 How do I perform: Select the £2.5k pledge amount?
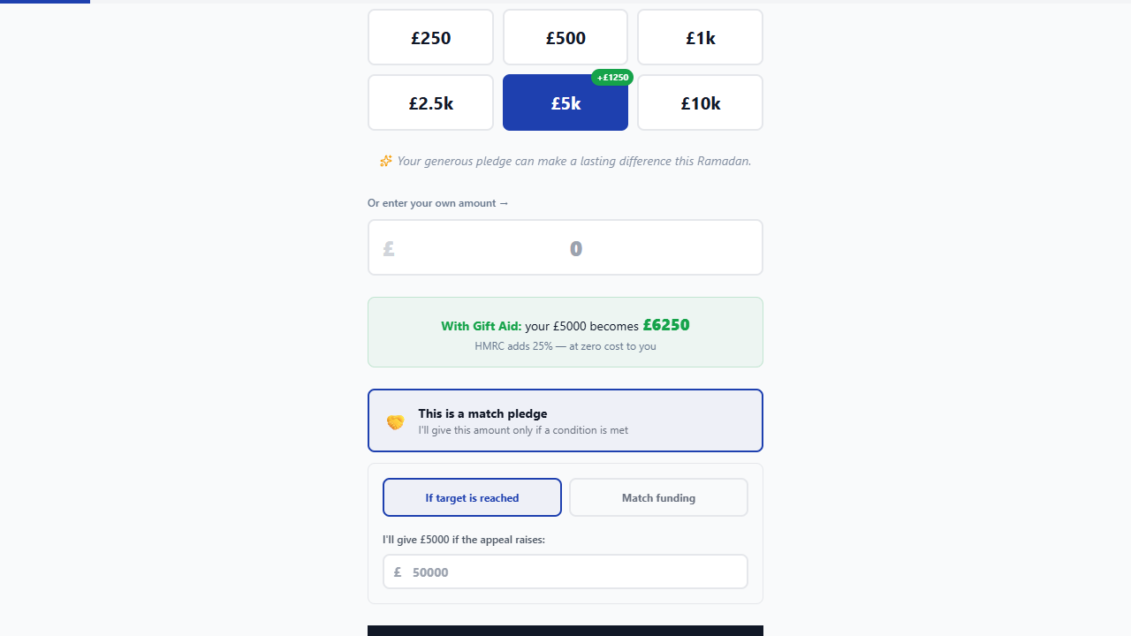coord(430,102)
